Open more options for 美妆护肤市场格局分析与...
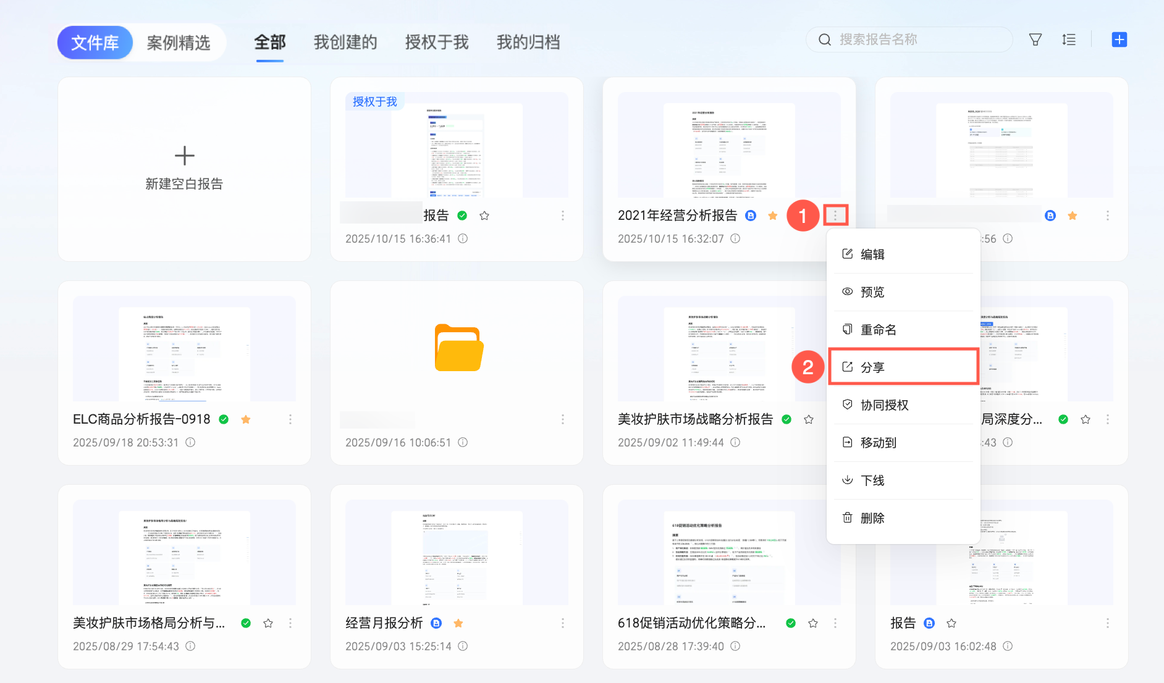 pyautogui.click(x=290, y=623)
